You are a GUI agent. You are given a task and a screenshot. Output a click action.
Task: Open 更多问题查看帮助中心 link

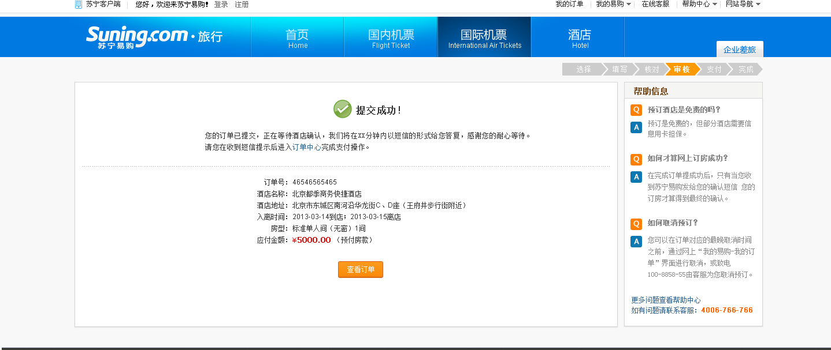tap(666, 300)
